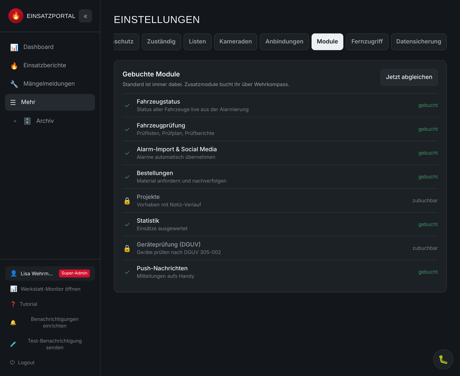Click Test-Benachrichtigung senden
The height and width of the screenshot is (376, 460).
(50, 344)
